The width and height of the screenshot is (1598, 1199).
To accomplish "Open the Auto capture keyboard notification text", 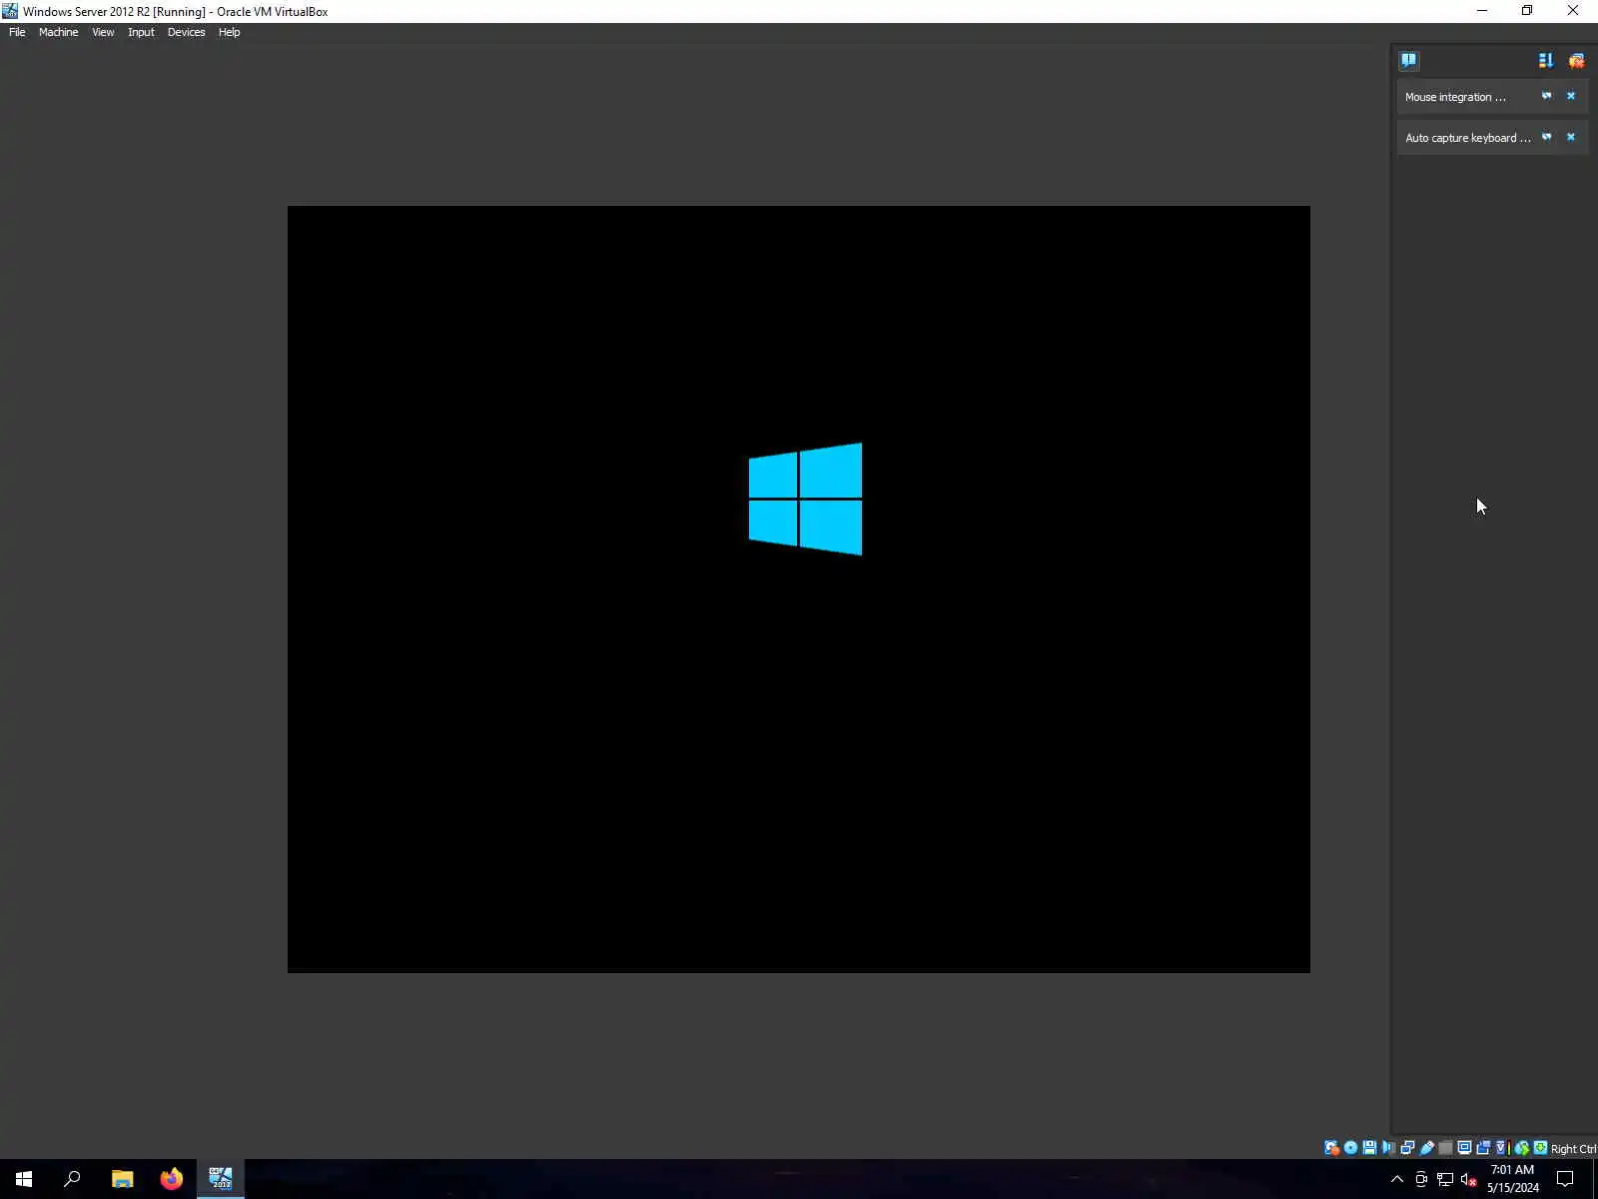I will (1467, 138).
